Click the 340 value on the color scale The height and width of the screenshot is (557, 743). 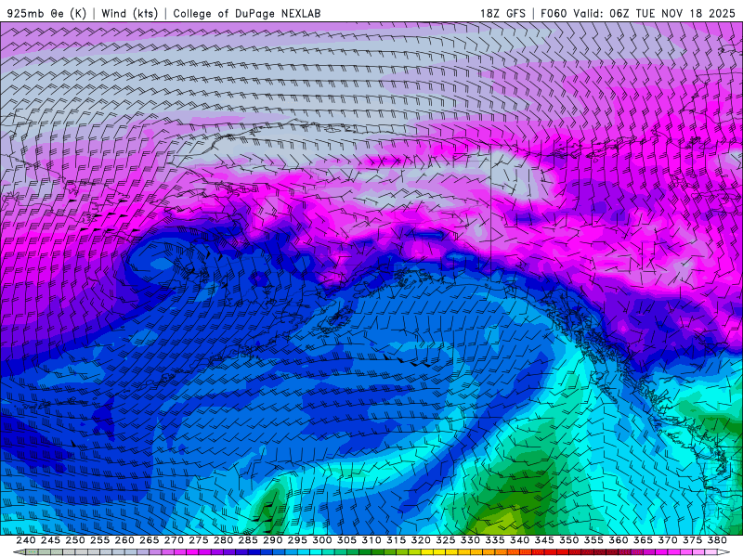(x=519, y=540)
